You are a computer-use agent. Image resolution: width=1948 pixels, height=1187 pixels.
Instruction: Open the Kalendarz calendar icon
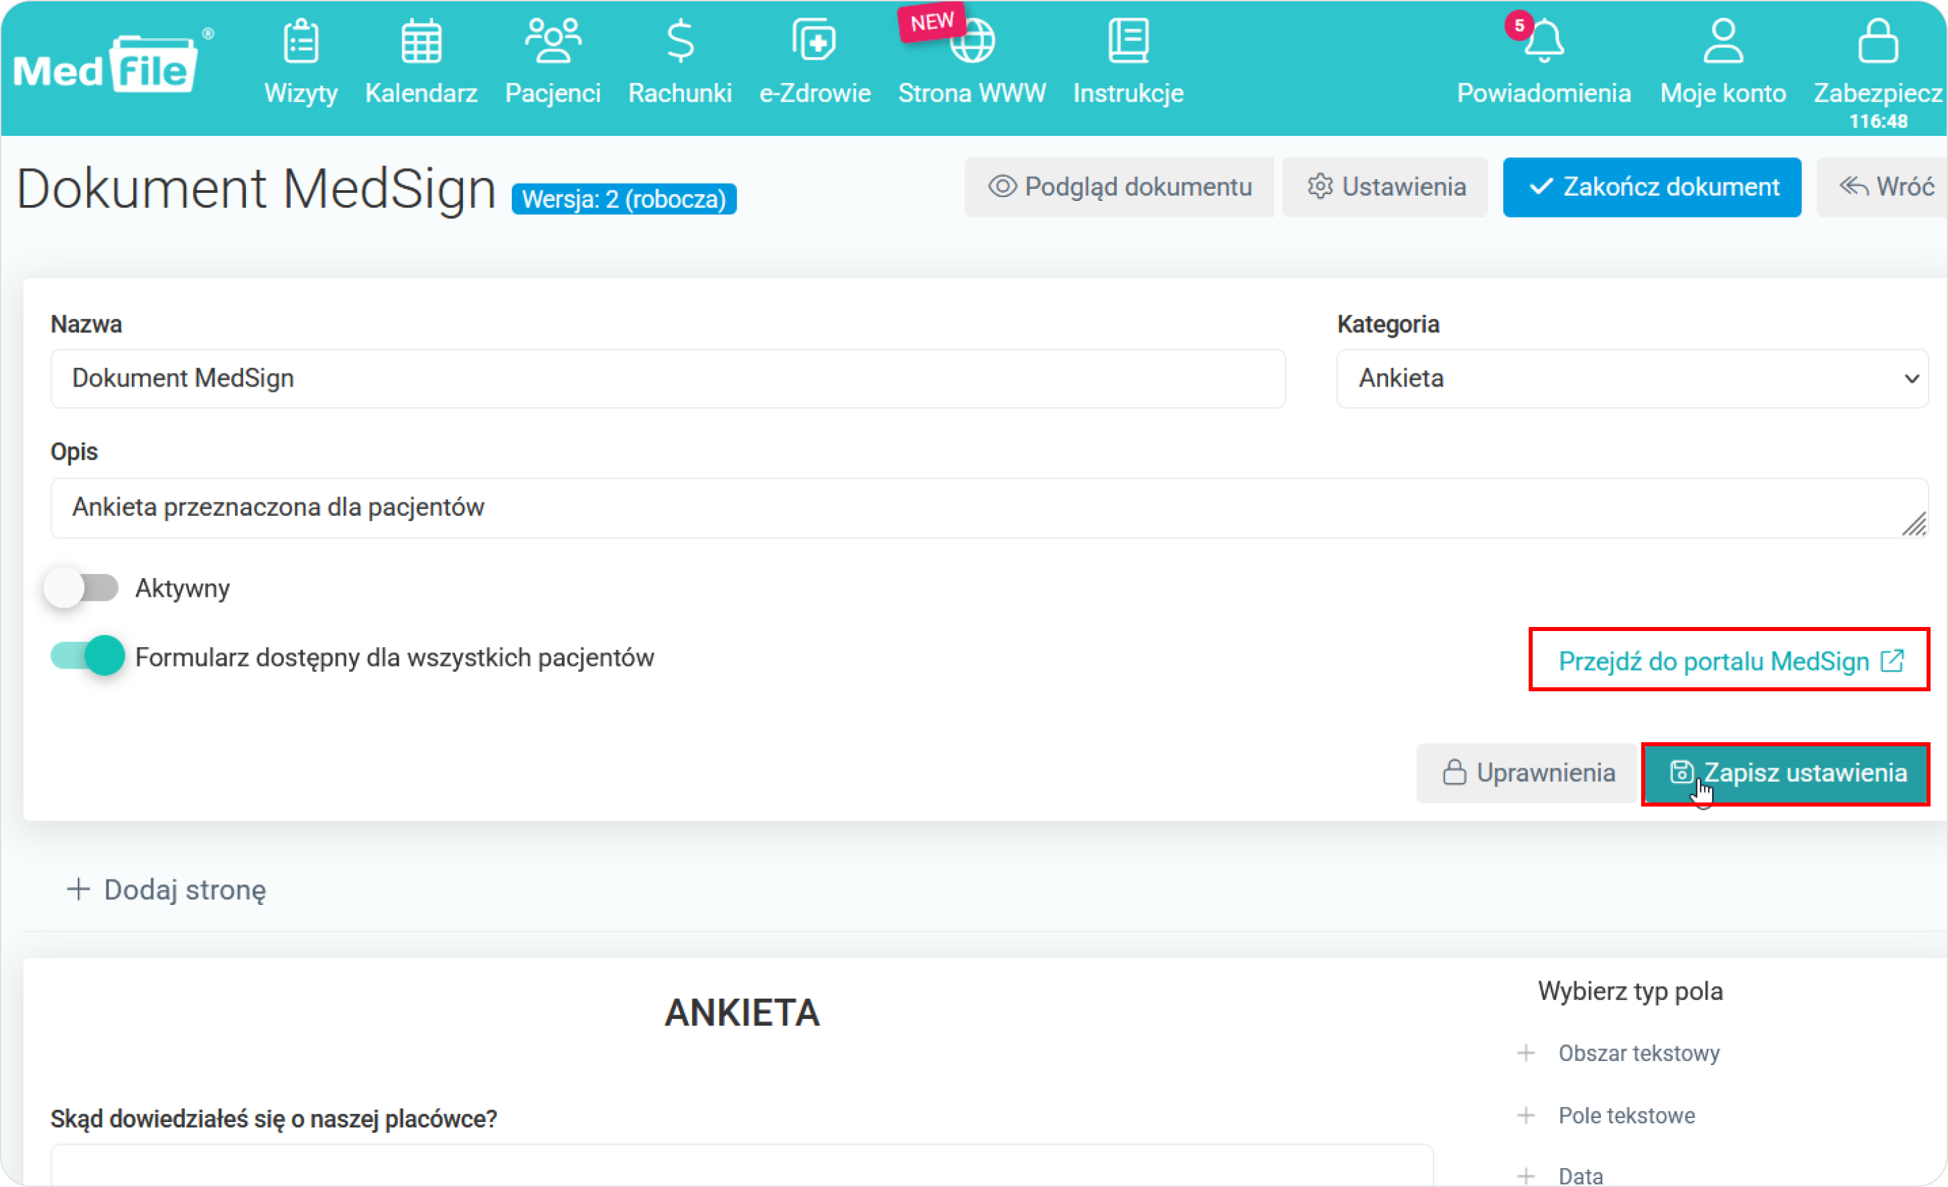click(421, 41)
